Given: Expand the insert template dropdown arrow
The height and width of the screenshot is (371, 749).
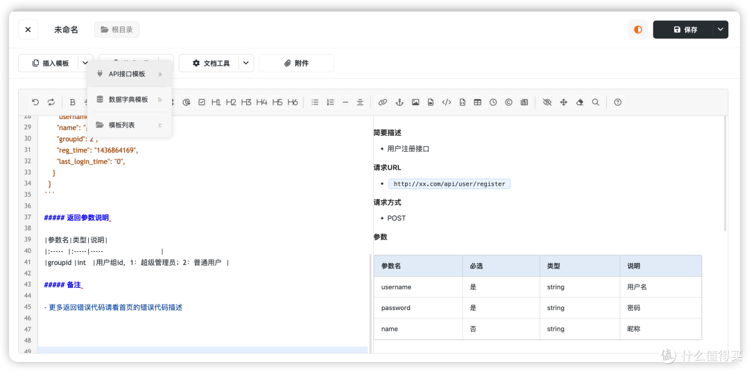Looking at the screenshot, I should pyautogui.click(x=85, y=63).
